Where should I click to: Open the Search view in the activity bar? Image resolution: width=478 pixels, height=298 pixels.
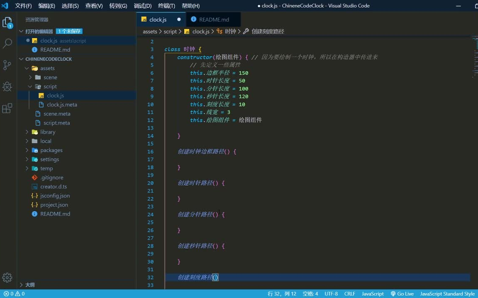coord(8,43)
